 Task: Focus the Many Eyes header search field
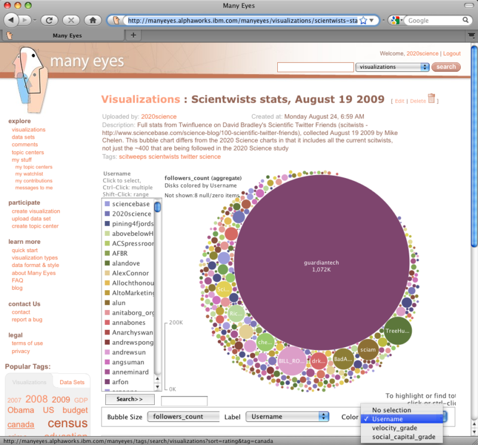(315, 67)
